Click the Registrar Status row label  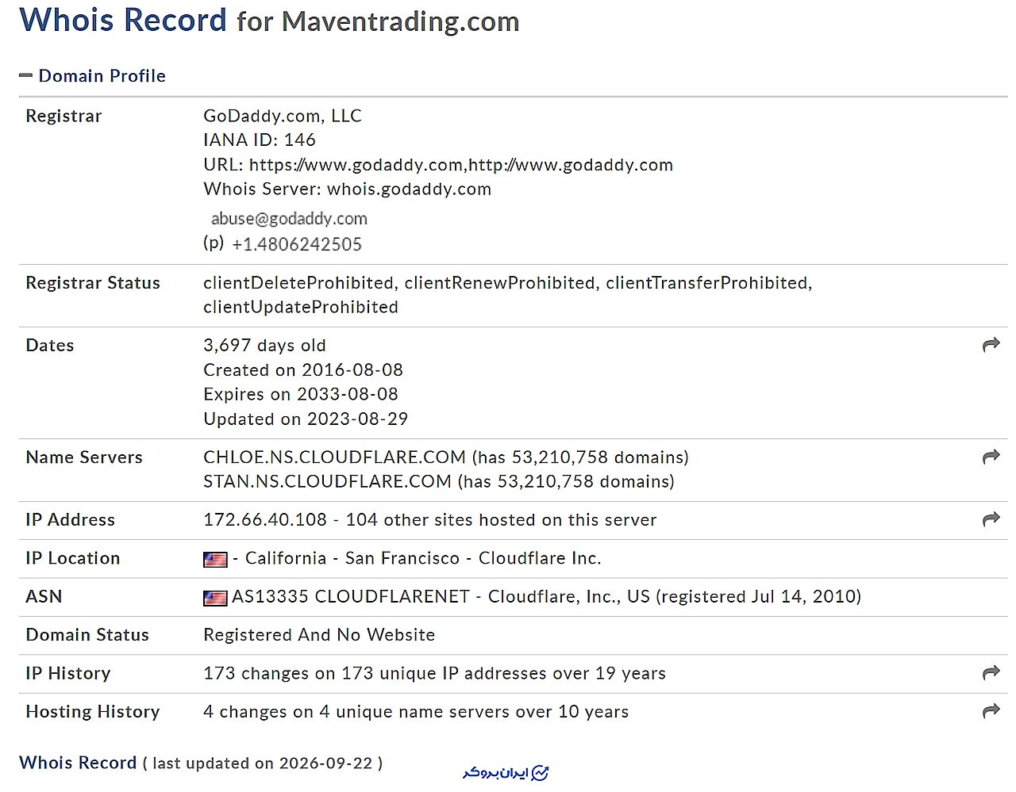point(93,283)
